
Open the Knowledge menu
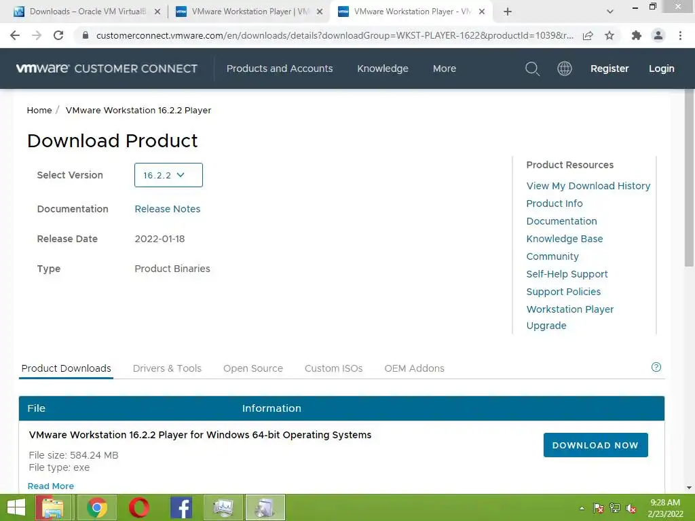click(x=383, y=69)
